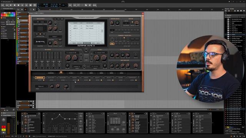Open the Distortion type dropdown in FX panel
The image size is (246, 138).
pos(41,86)
